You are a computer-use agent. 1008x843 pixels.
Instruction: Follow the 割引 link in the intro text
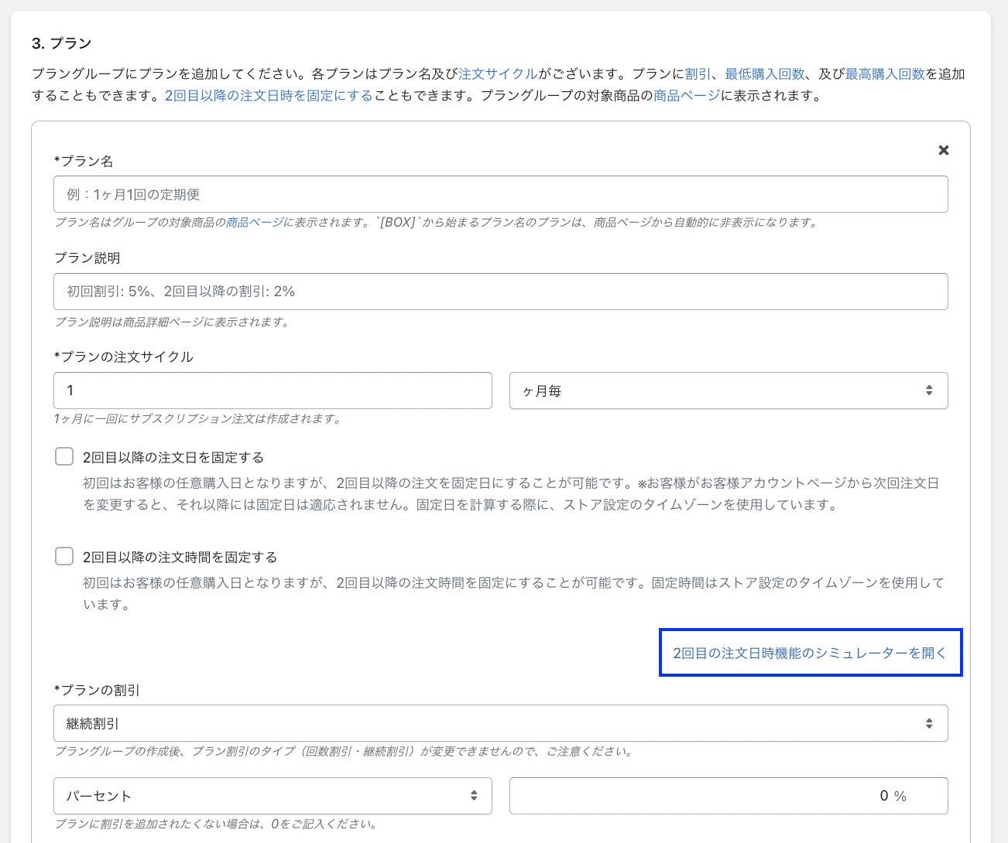(x=698, y=74)
